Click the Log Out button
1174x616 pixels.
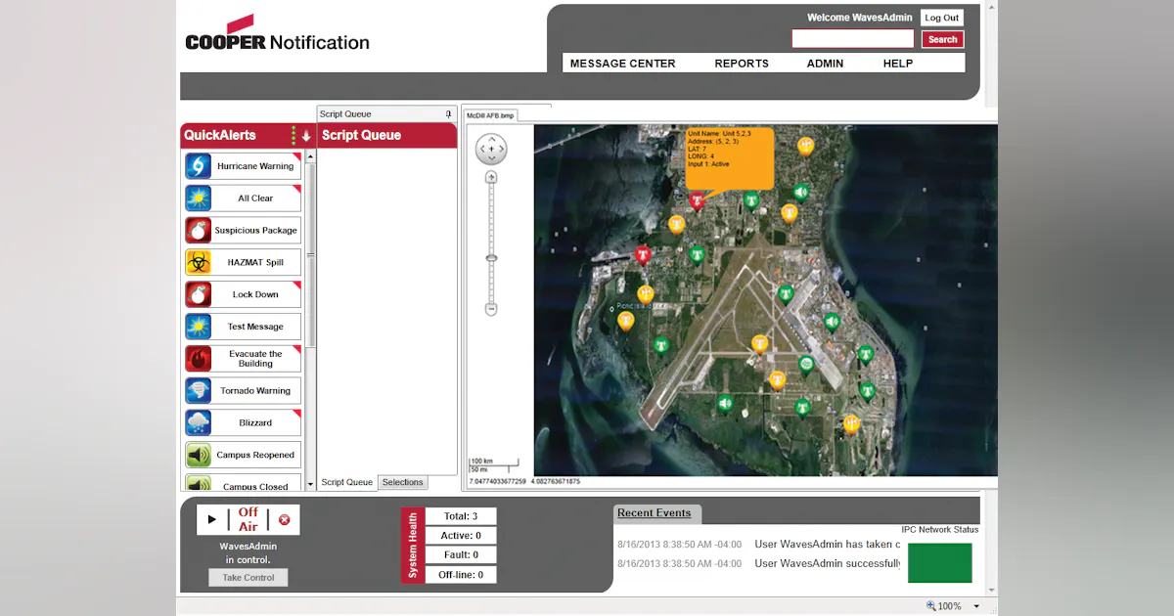[x=942, y=18]
